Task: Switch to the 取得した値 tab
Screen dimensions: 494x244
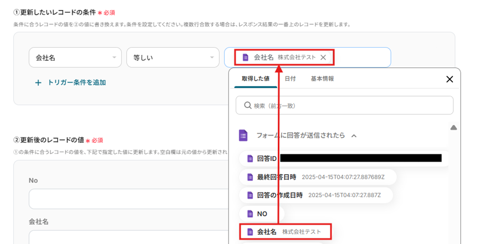Action: 256,79
